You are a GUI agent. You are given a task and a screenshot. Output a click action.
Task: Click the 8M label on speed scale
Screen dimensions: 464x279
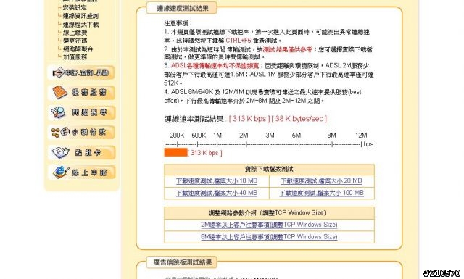click(331, 136)
